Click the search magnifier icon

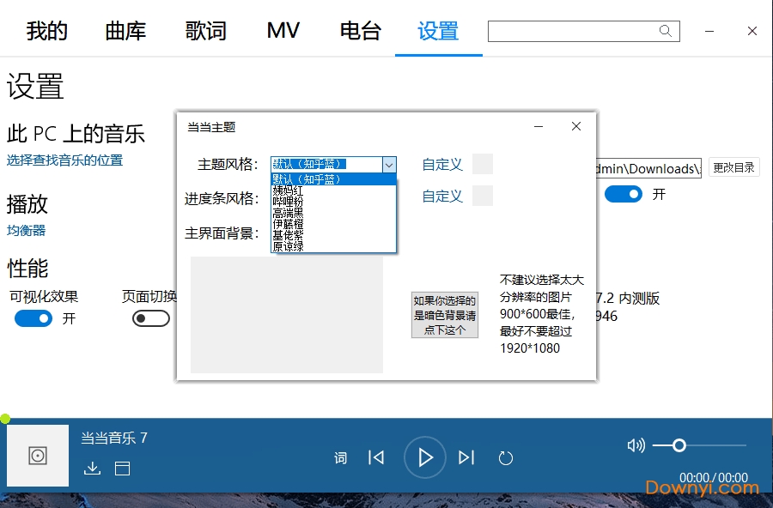666,31
